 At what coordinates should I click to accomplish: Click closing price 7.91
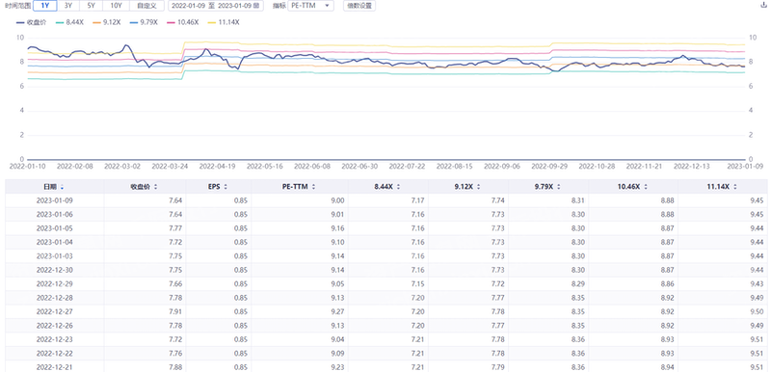(x=175, y=311)
